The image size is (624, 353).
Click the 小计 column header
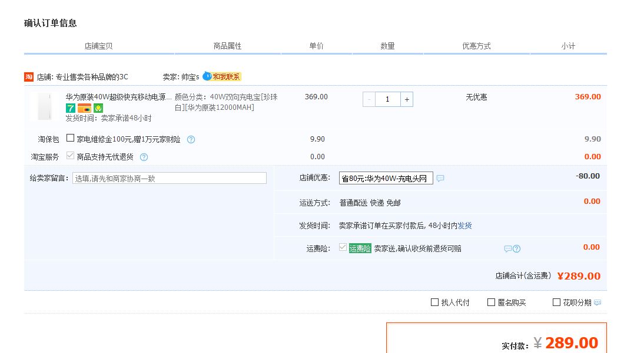(x=568, y=46)
